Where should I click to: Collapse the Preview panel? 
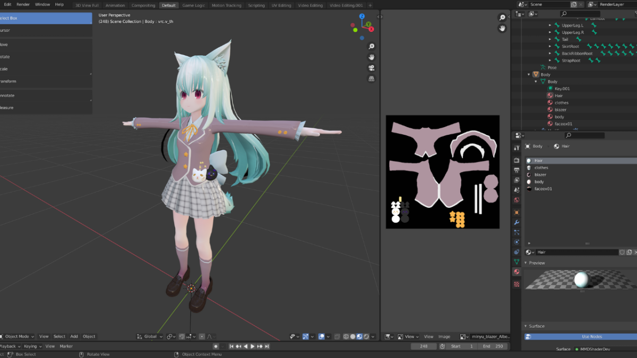pyautogui.click(x=526, y=263)
